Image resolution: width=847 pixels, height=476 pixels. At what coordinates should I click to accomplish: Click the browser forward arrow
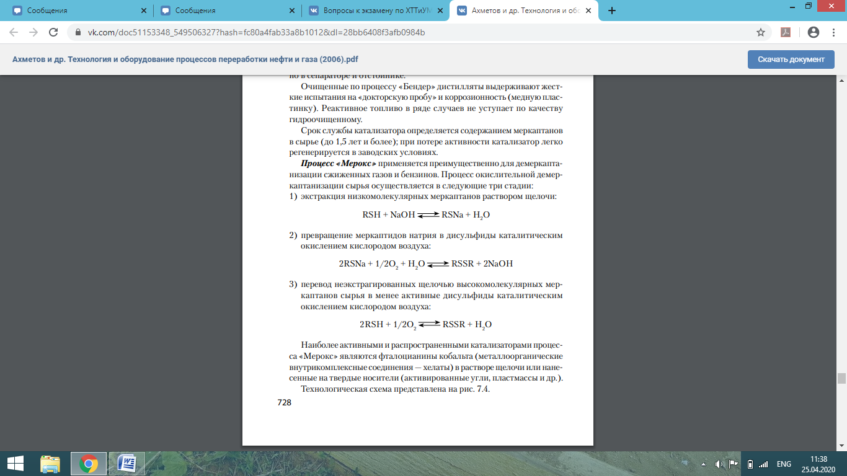point(33,32)
